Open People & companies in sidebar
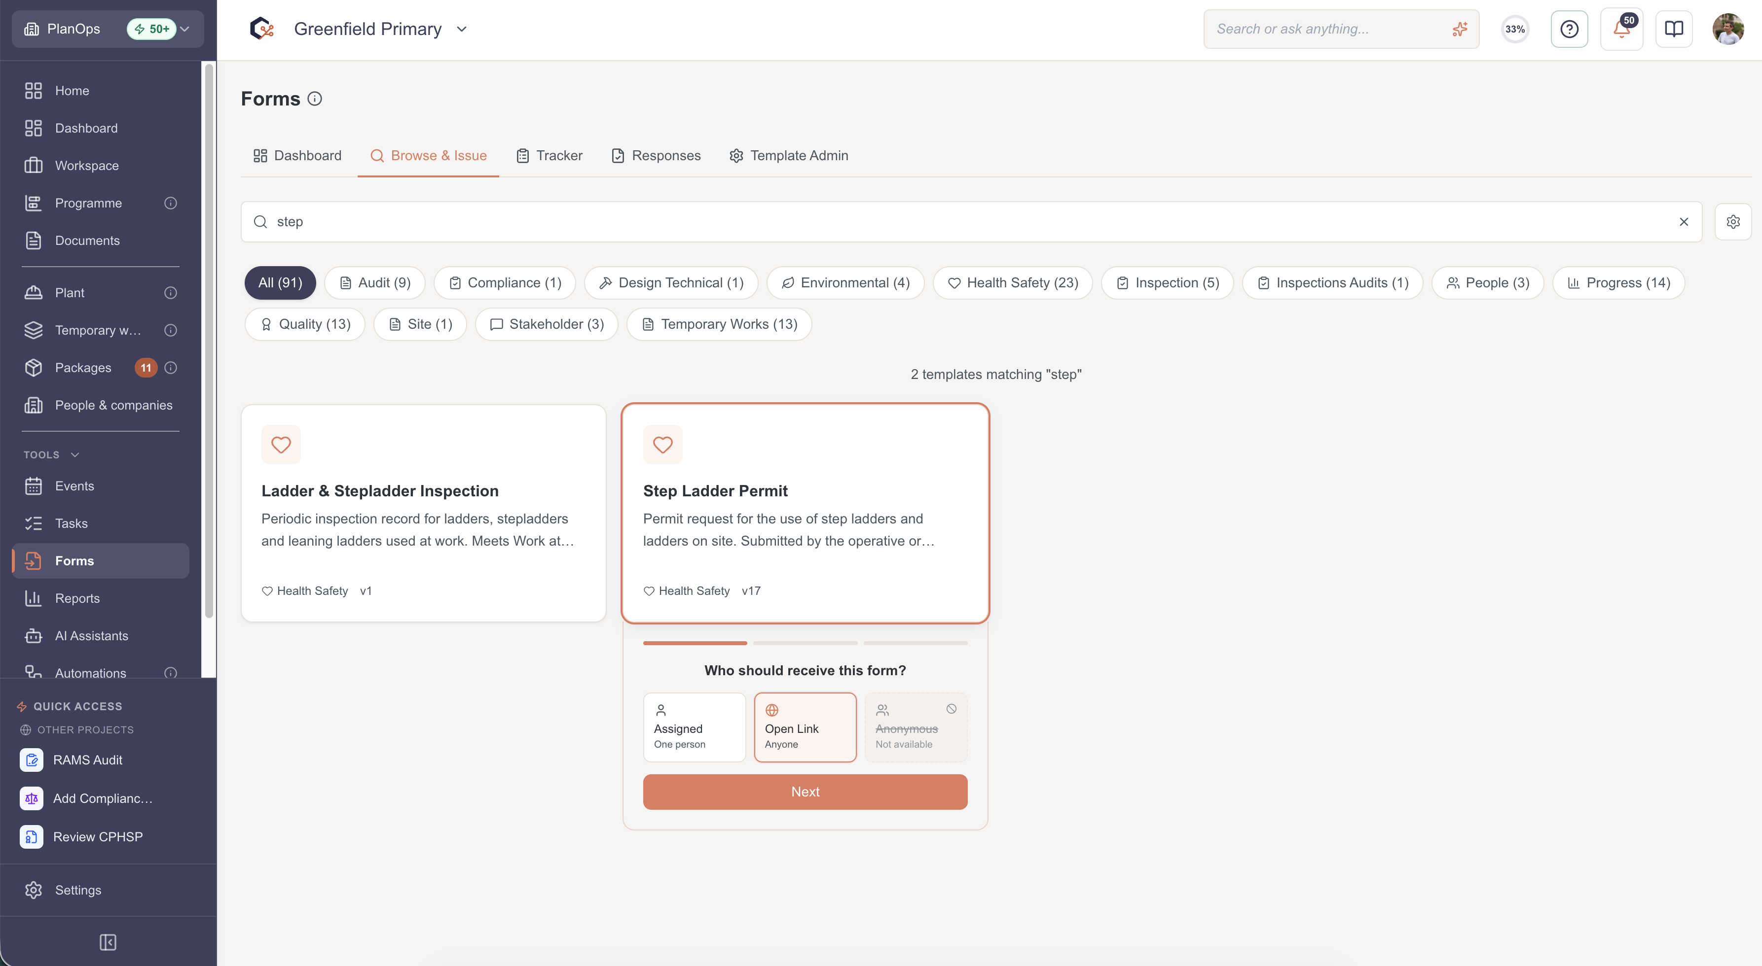Screen dimensions: 1762x966 [101, 406]
